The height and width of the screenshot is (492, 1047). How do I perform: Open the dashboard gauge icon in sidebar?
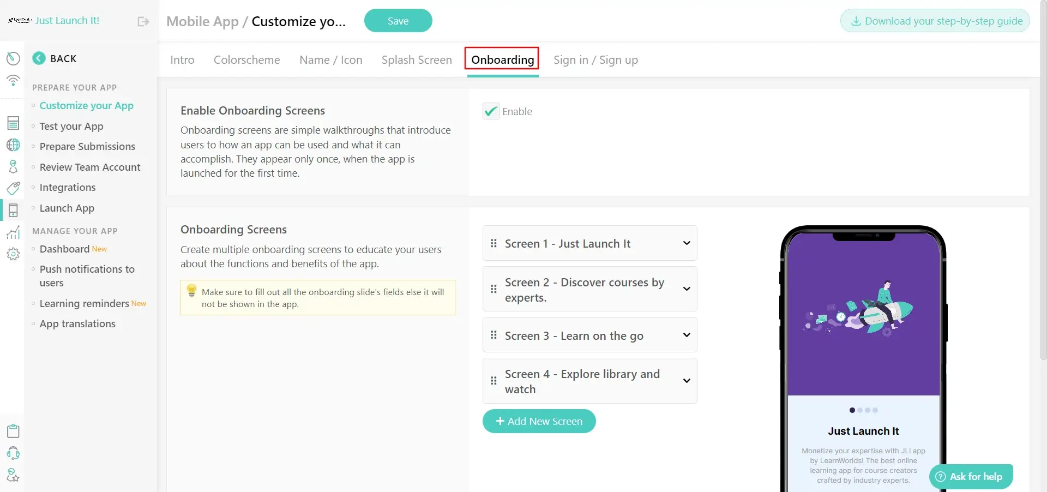tap(13, 58)
